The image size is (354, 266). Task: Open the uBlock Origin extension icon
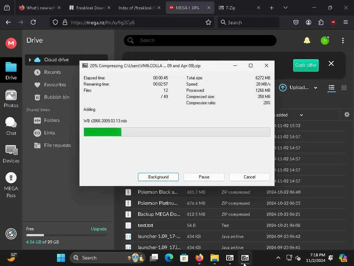pyautogui.click(x=333, y=22)
